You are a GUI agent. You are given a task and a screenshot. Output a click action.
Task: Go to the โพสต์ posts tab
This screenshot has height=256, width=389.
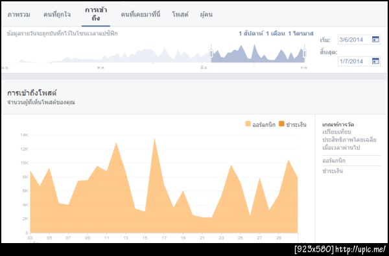[x=180, y=15]
